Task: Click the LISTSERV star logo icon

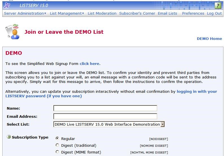Action: point(7,6)
